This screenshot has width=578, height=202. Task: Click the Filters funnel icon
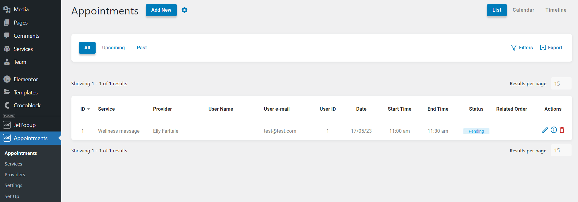[x=514, y=48]
